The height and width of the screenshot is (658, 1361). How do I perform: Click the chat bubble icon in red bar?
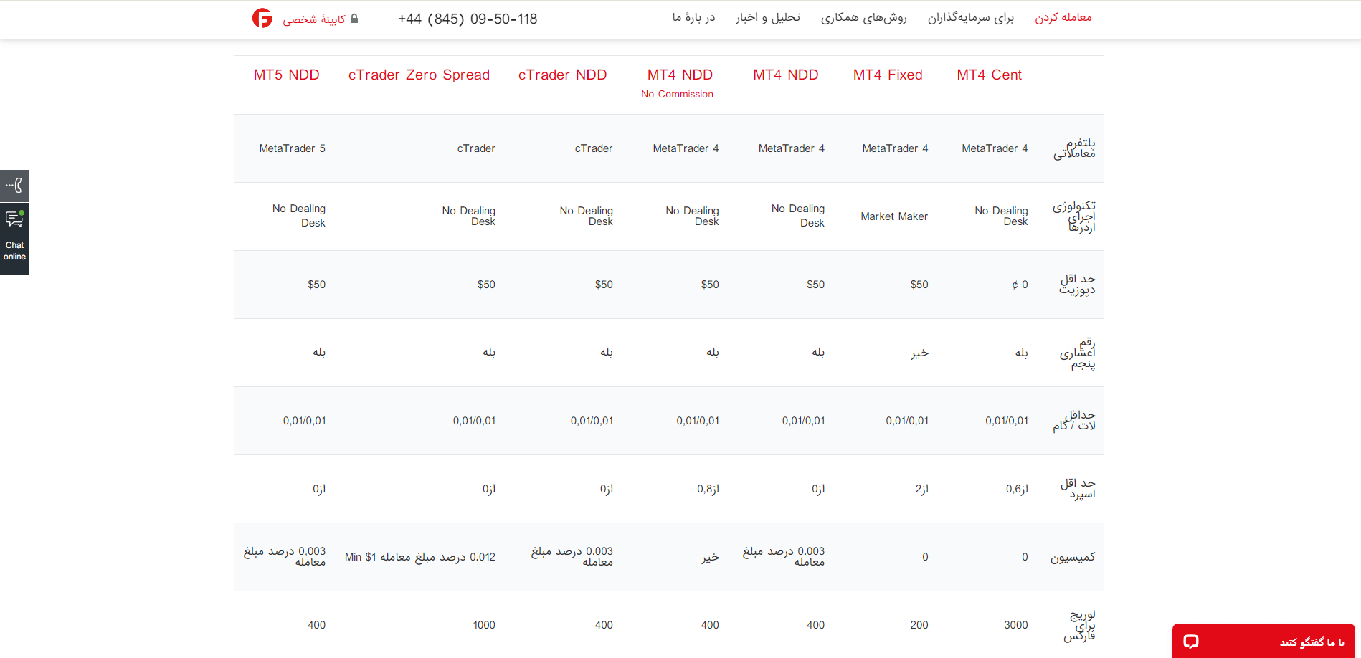point(1191,642)
